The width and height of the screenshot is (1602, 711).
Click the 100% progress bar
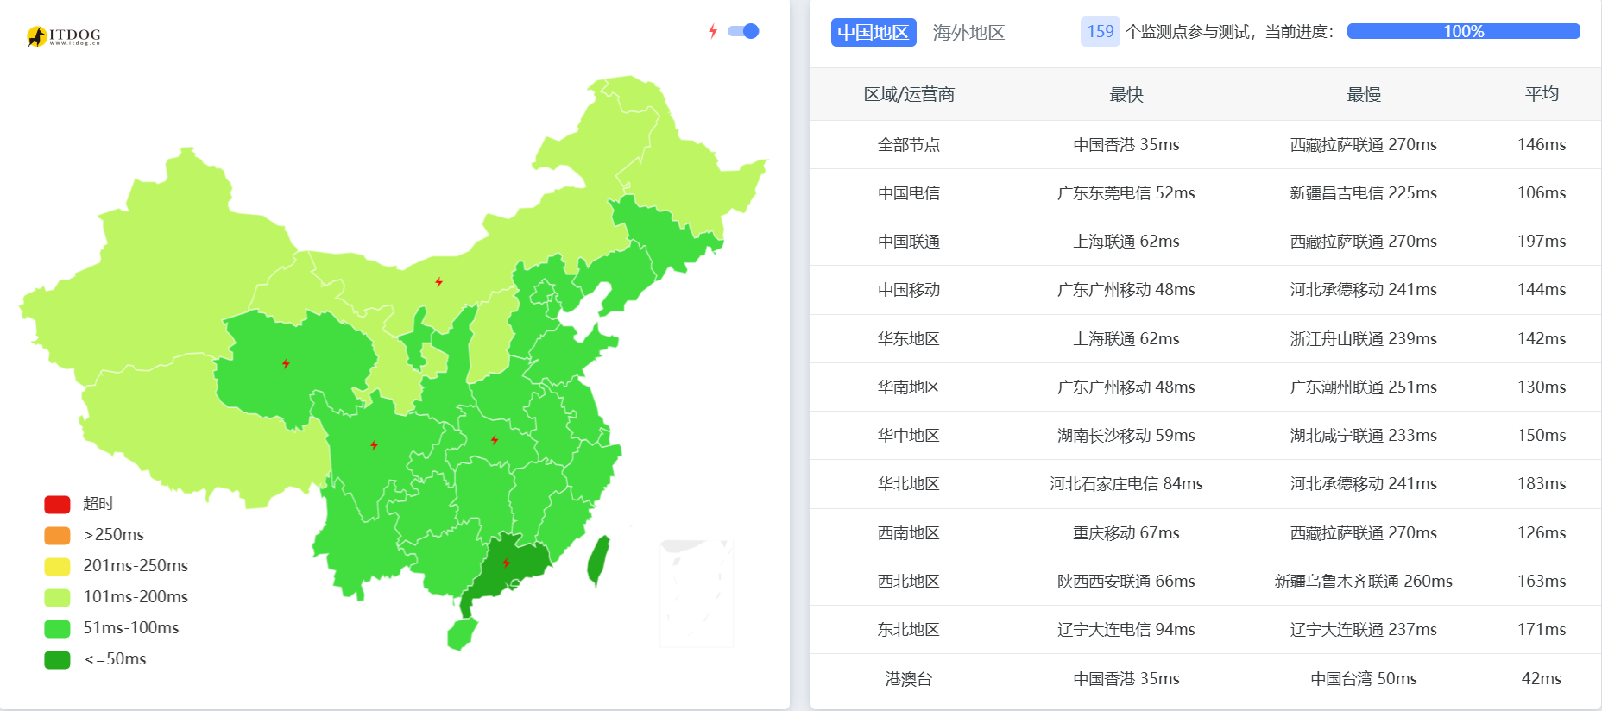[x=1463, y=32]
